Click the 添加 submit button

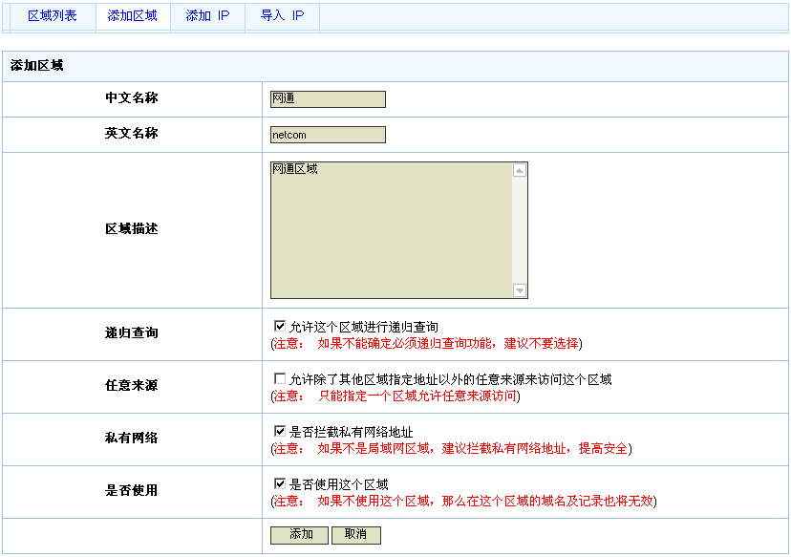tap(300, 535)
